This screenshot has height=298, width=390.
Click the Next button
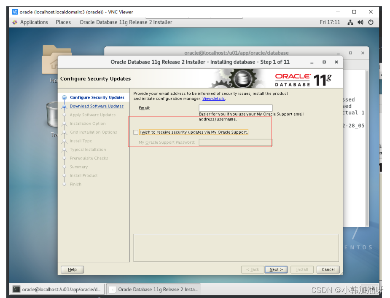tap(276, 269)
